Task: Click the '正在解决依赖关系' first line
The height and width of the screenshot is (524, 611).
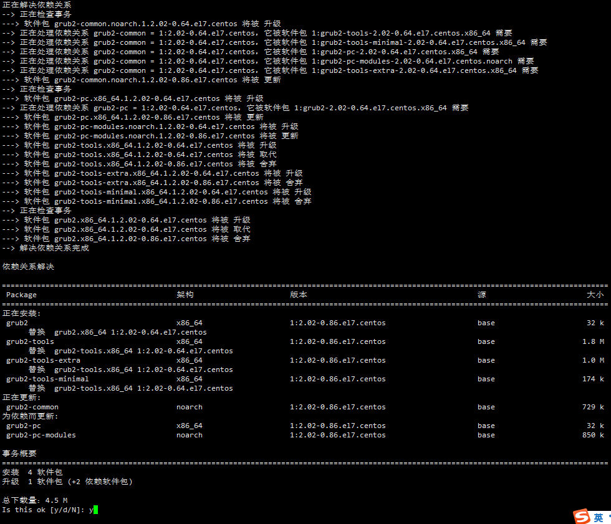Action: click(x=37, y=5)
